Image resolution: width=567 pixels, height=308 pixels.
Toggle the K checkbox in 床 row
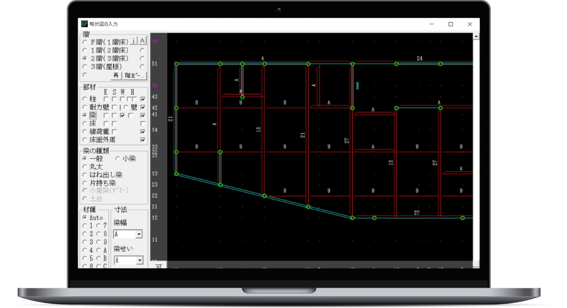coord(106,124)
